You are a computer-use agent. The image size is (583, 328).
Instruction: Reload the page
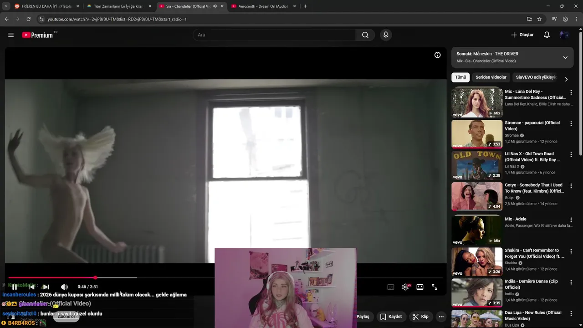tap(28, 19)
